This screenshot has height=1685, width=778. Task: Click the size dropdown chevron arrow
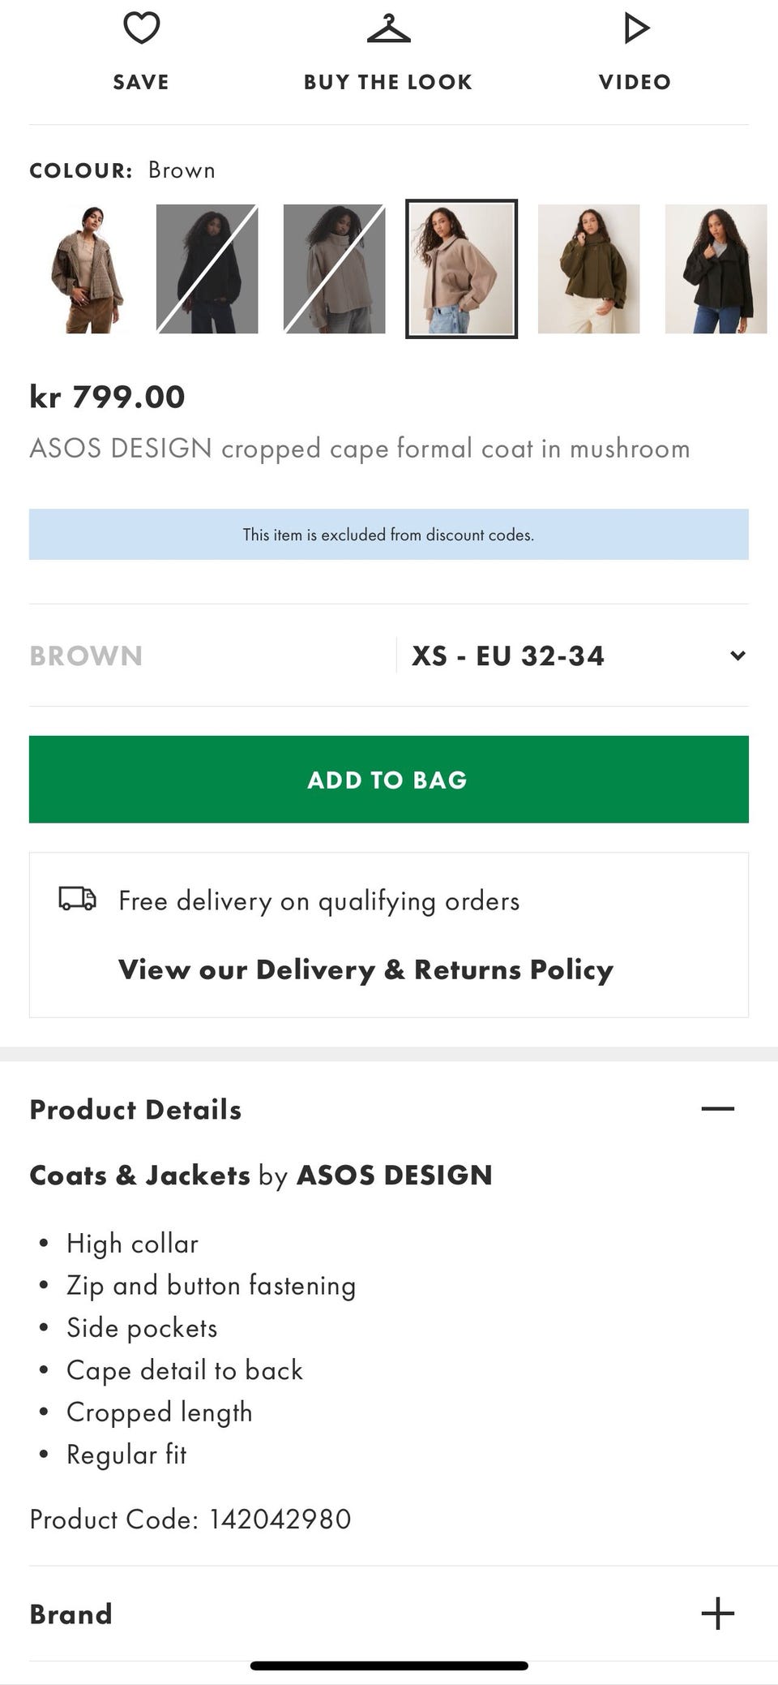pos(737,656)
